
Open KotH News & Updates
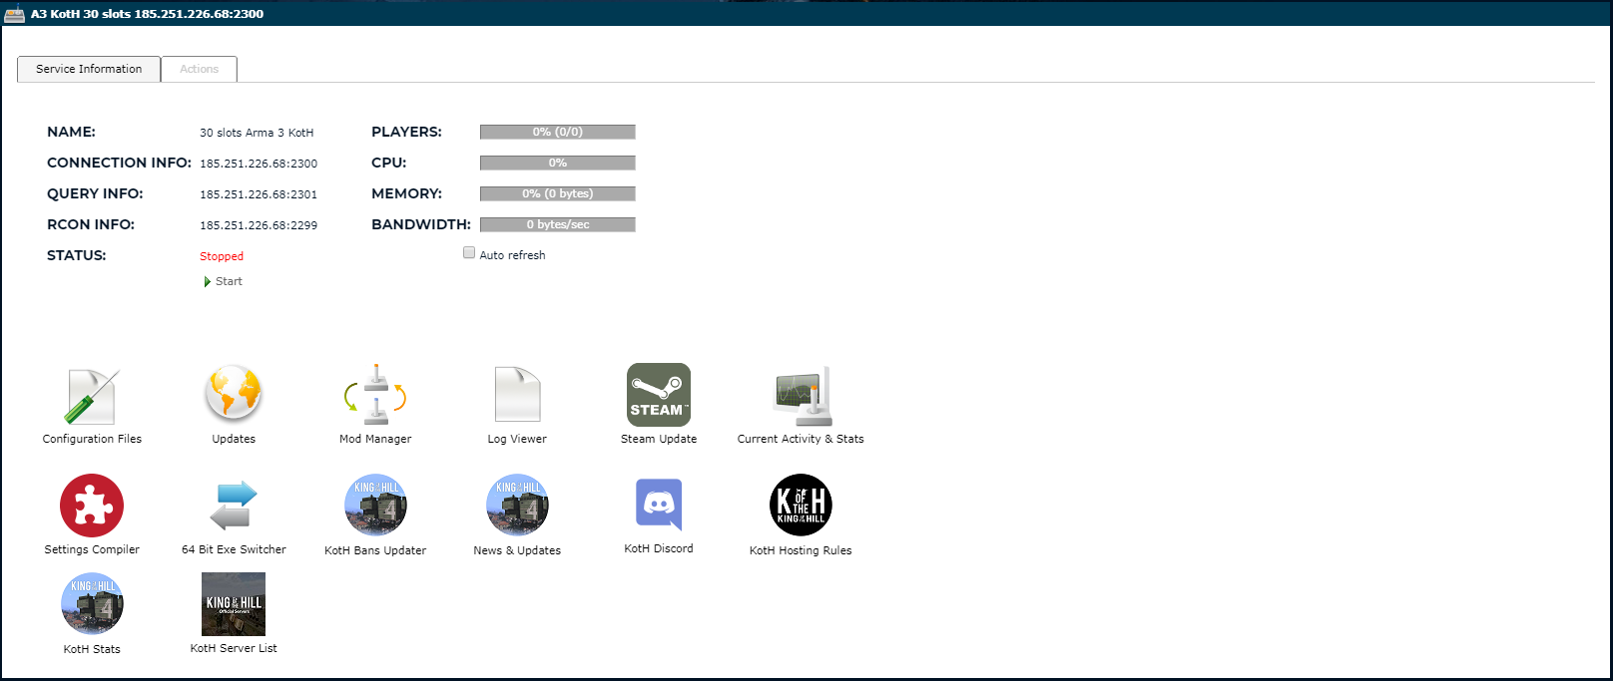click(517, 506)
